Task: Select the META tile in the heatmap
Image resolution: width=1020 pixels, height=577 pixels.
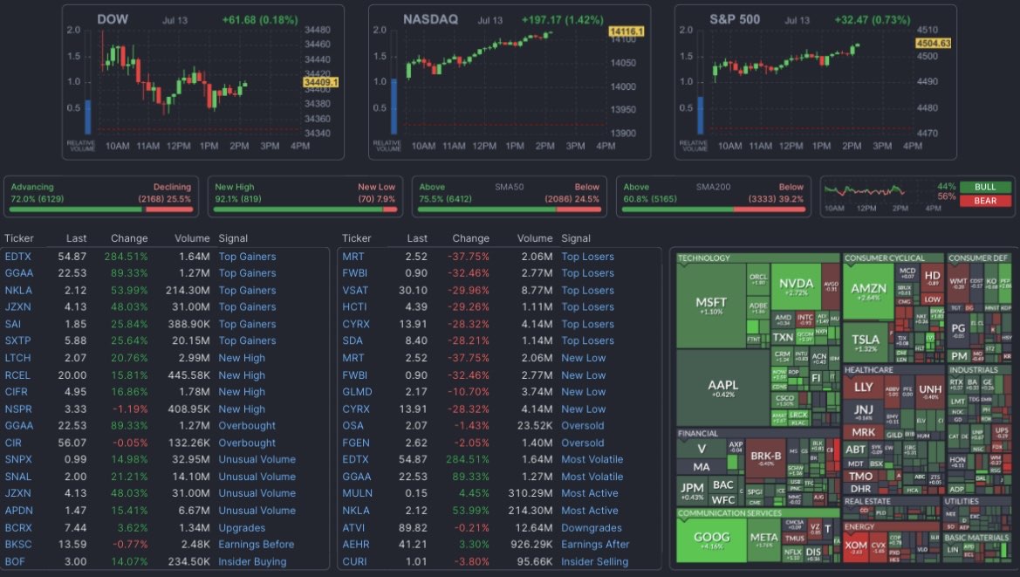Action: click(x=763, y=540)
